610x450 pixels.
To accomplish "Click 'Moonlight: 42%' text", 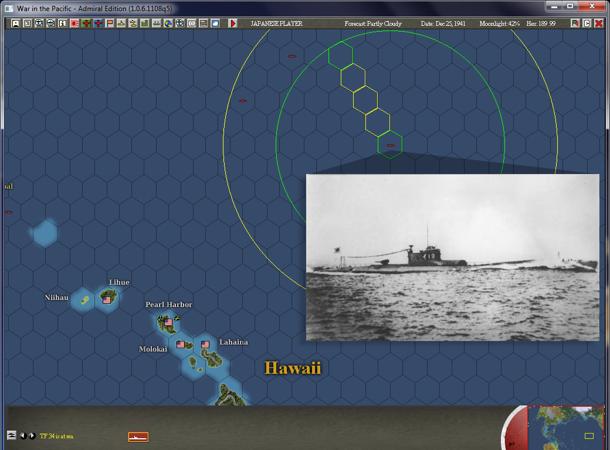I will click(500, 23).
